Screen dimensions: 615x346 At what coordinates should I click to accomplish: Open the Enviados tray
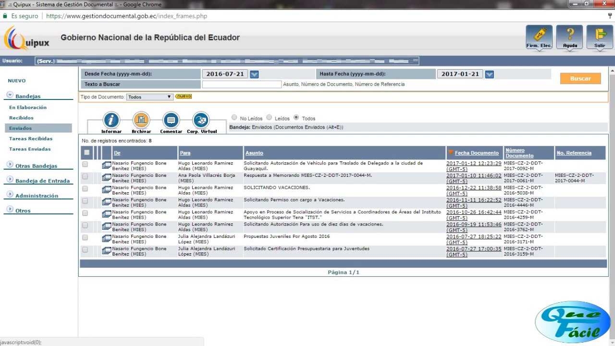click(38, 128)
